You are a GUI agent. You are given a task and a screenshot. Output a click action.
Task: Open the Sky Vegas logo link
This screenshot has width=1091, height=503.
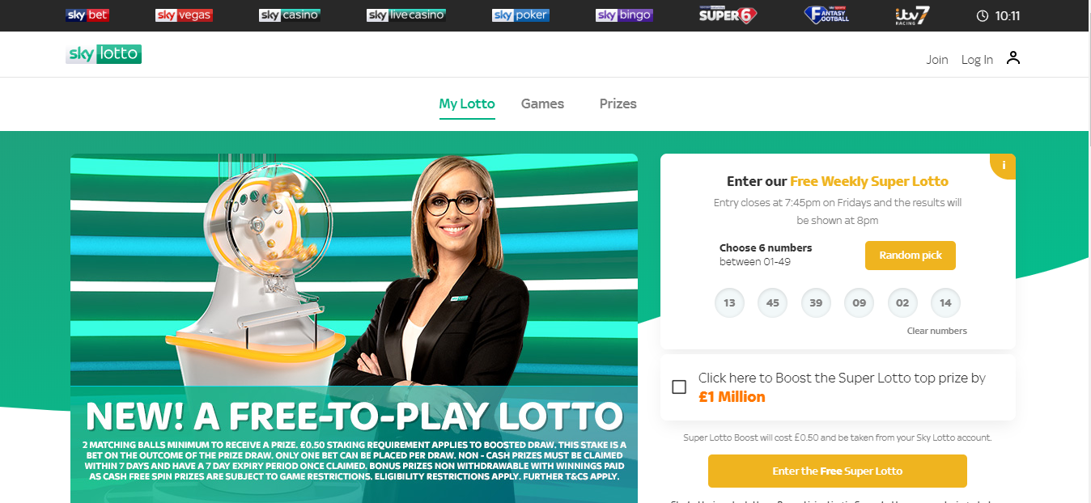[x=184, y=15]
